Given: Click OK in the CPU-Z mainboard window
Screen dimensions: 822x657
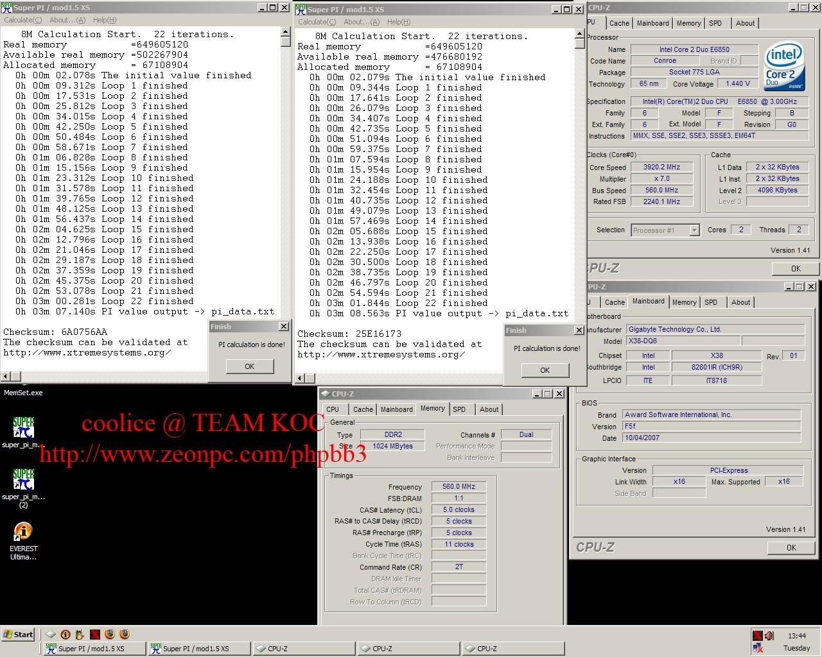Looking at the screenshot, I should click(791, 547).
